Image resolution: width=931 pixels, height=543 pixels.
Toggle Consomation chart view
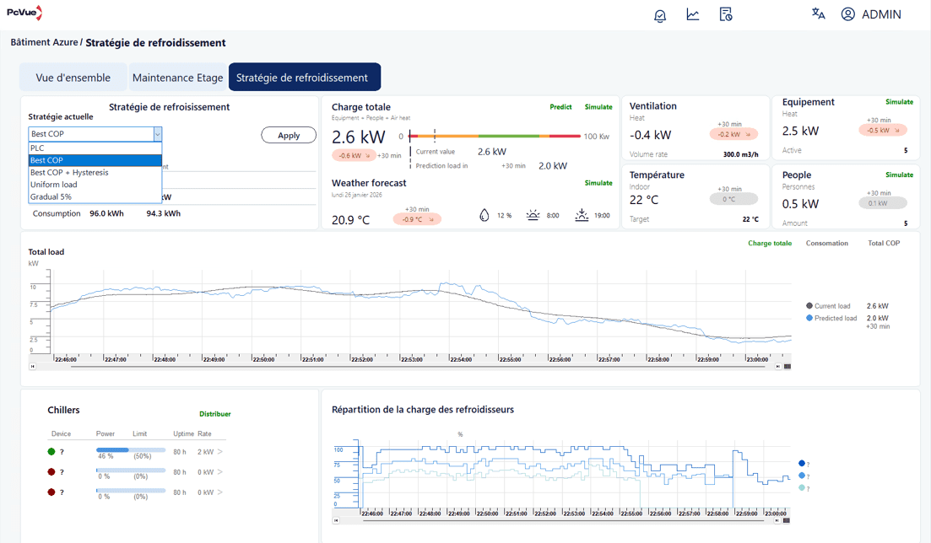[826, 244]
